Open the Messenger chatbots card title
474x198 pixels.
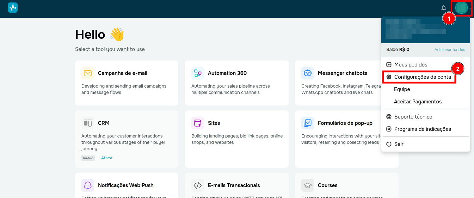pyautogui.click(x=343, y=73)
